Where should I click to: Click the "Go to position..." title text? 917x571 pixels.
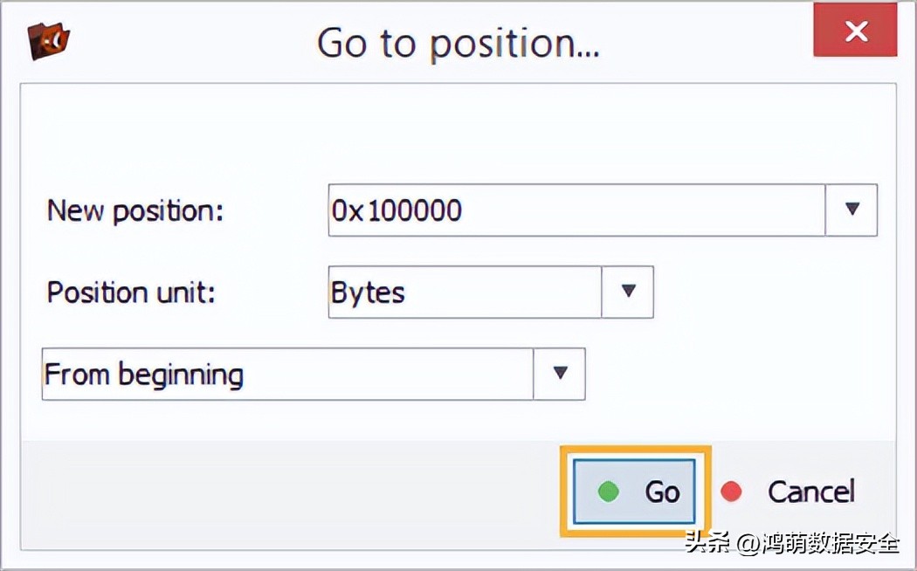(x=458, y=42)
